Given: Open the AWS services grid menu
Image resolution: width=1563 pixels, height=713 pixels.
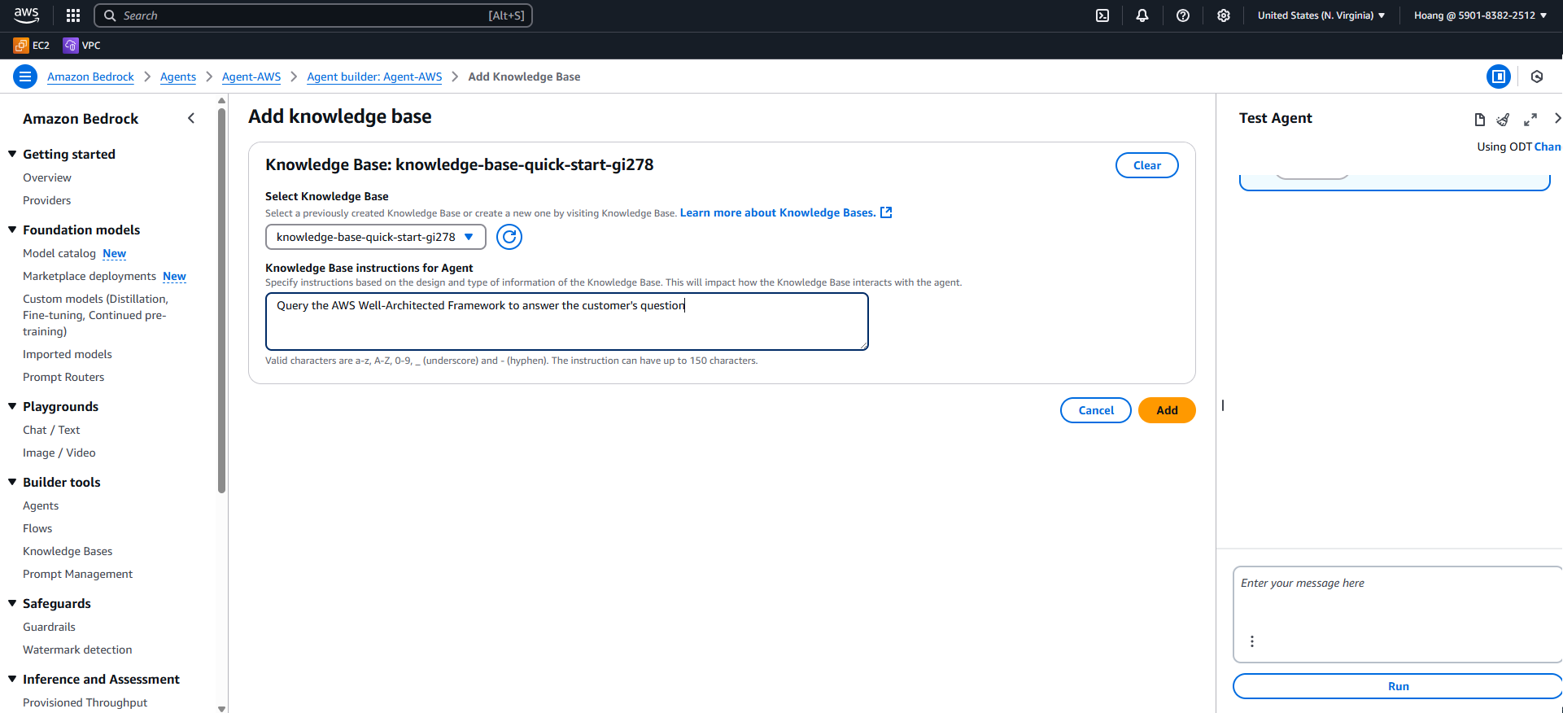Looking at the screenshot, I should tap(73, 15).
